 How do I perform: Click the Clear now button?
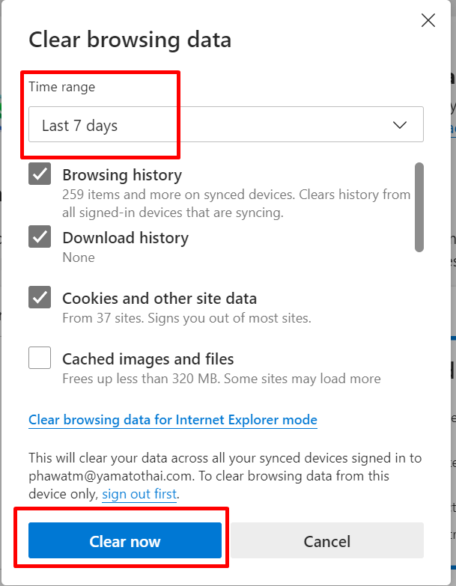coord(125,540)
